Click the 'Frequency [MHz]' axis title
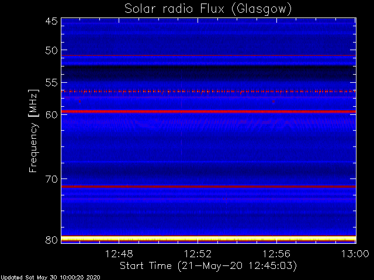 (x=33, y=131)
